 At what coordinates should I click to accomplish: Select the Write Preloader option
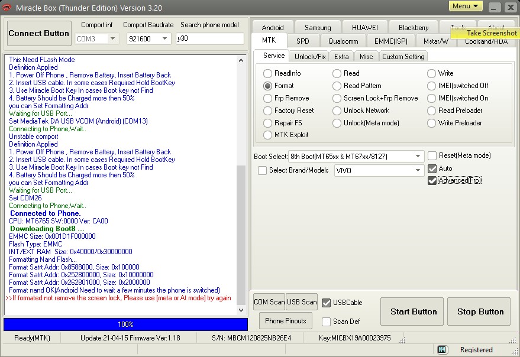431,123
